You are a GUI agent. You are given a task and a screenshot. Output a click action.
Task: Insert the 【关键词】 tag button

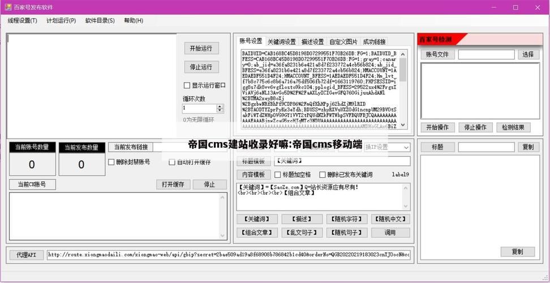(x=257, y=219)
